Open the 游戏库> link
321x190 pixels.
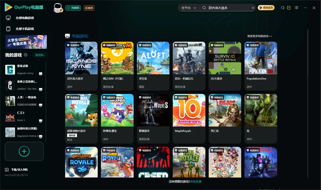pyautogui.click(x=40, y=55)
